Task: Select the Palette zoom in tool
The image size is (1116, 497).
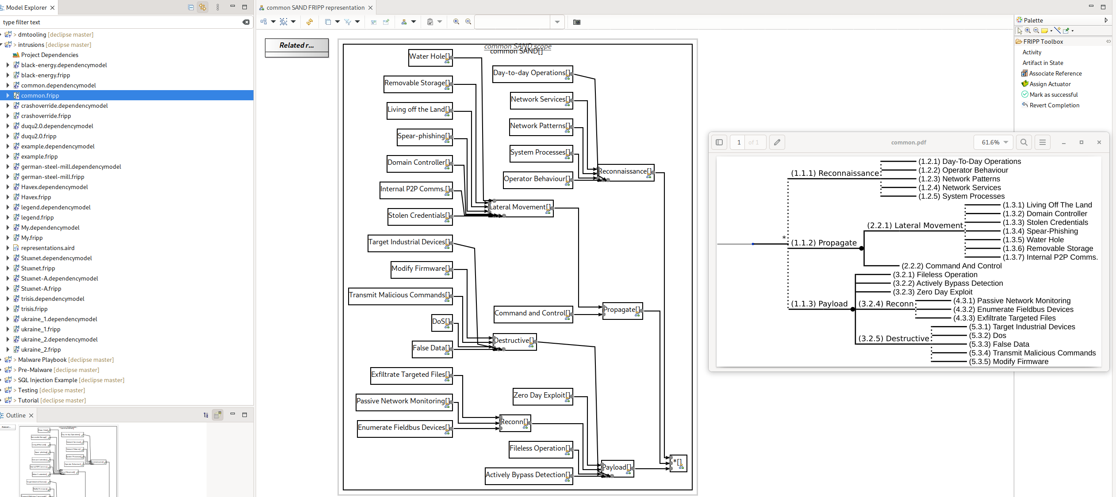Action: coord(1028,30)
